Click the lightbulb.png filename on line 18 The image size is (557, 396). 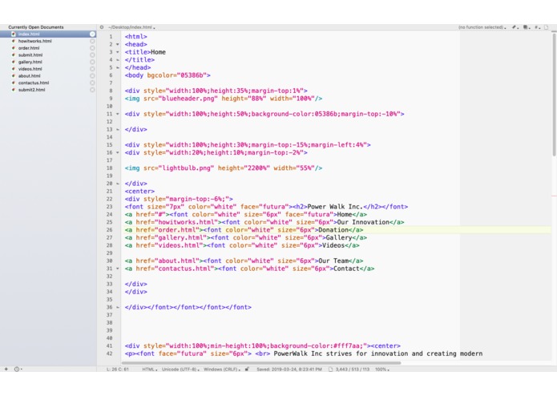(186, 168)
